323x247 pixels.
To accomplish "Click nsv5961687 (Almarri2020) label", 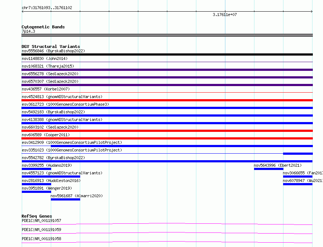I will coord(77,196).
